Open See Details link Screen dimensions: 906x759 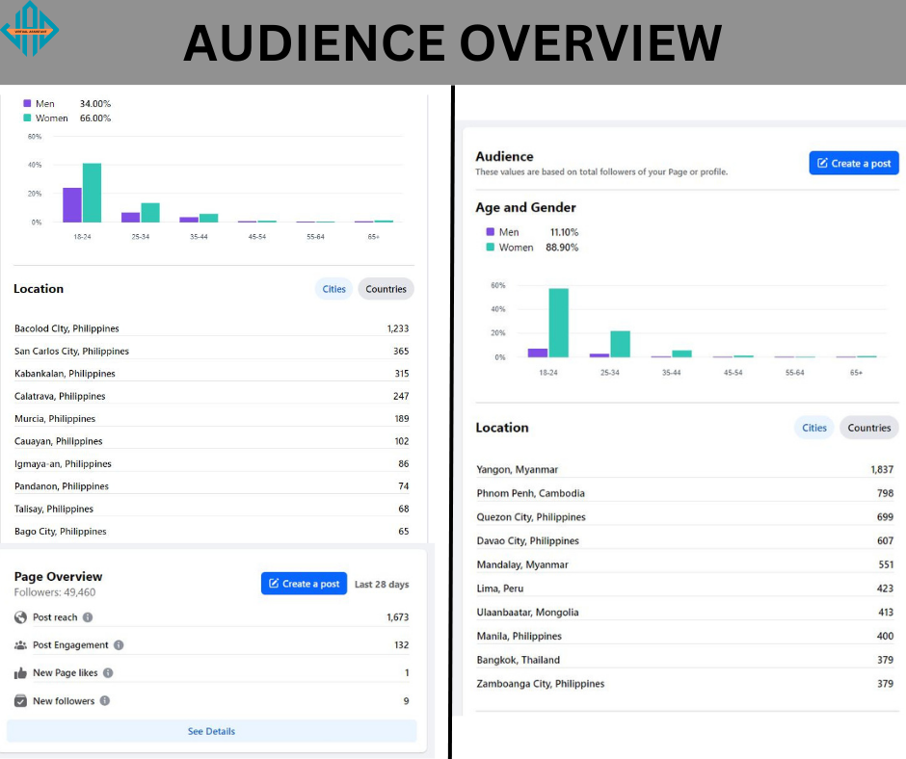(x=211, y=731)
